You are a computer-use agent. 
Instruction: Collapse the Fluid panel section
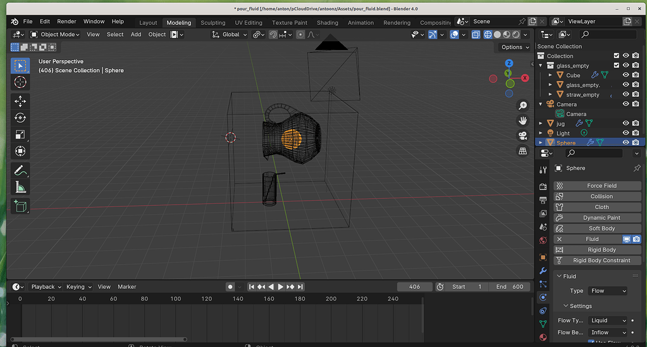[x=559, y=276]
